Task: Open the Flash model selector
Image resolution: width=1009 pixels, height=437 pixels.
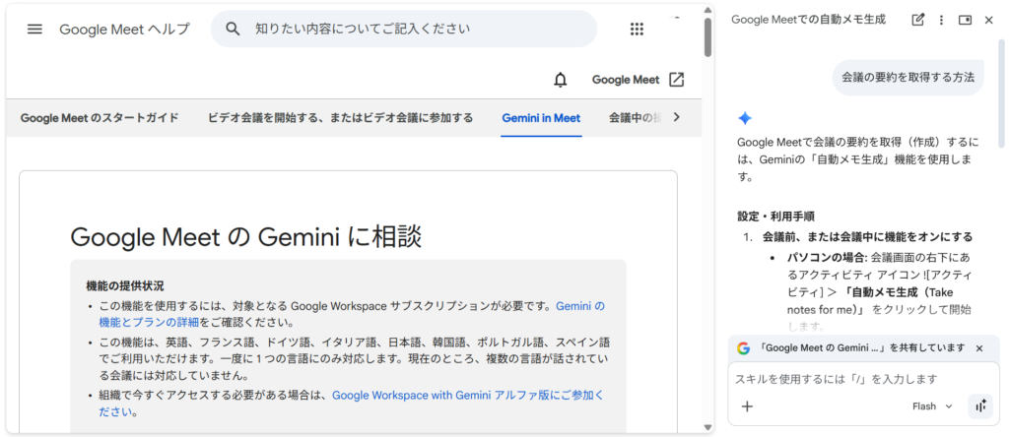Action: [x=932, y=406]
